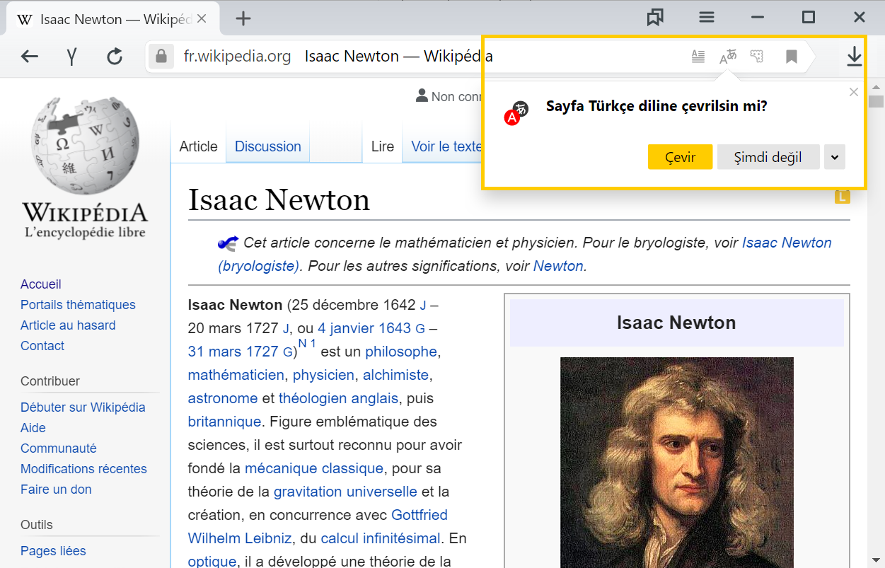Open the Contact sidebar link

coord(42,346)
